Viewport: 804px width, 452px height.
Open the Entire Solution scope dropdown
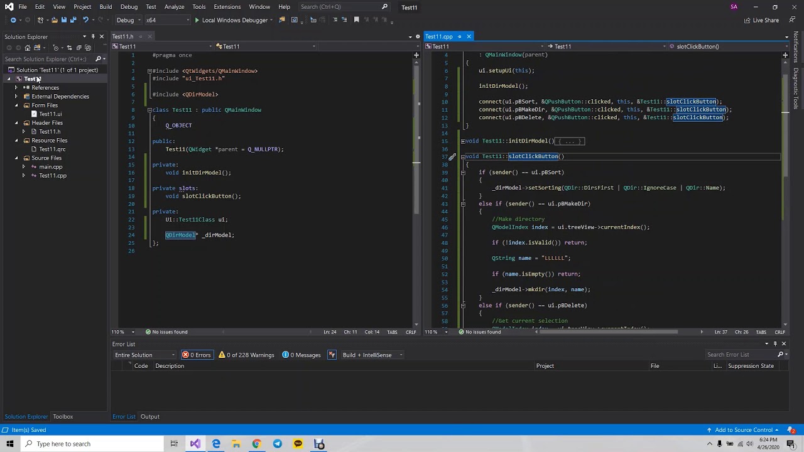click(x=144, y=355)
